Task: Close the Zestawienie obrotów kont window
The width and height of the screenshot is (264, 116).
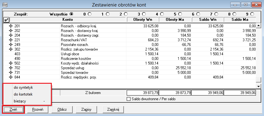Action: pos(256,5)
